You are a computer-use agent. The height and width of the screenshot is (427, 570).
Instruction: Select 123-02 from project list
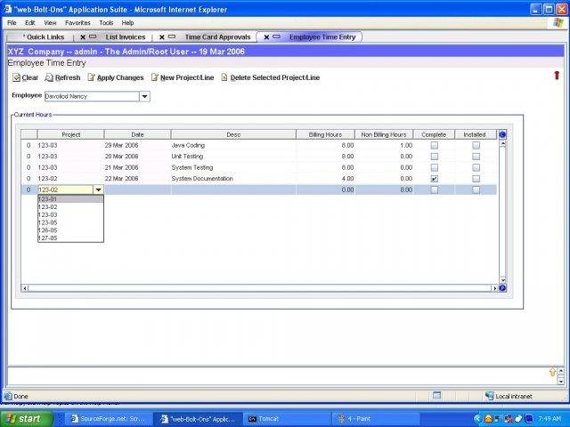click(70, 207)
